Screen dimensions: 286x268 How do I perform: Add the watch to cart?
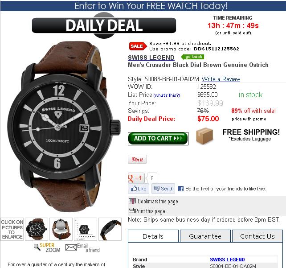(x=158, y=139)
